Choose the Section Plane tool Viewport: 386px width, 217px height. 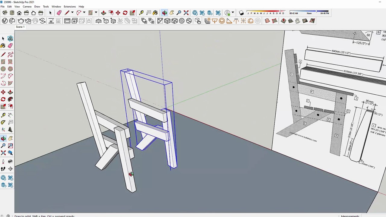point(10,169)
